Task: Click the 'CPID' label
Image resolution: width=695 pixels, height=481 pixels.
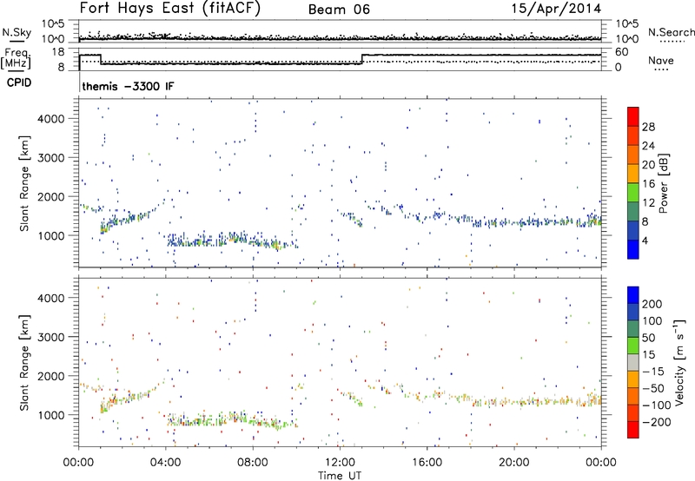Action: click(x=19, y=82)
